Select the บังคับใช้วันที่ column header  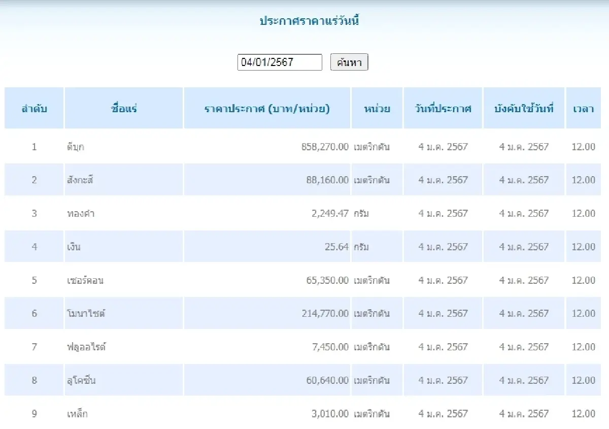(524, 108)
